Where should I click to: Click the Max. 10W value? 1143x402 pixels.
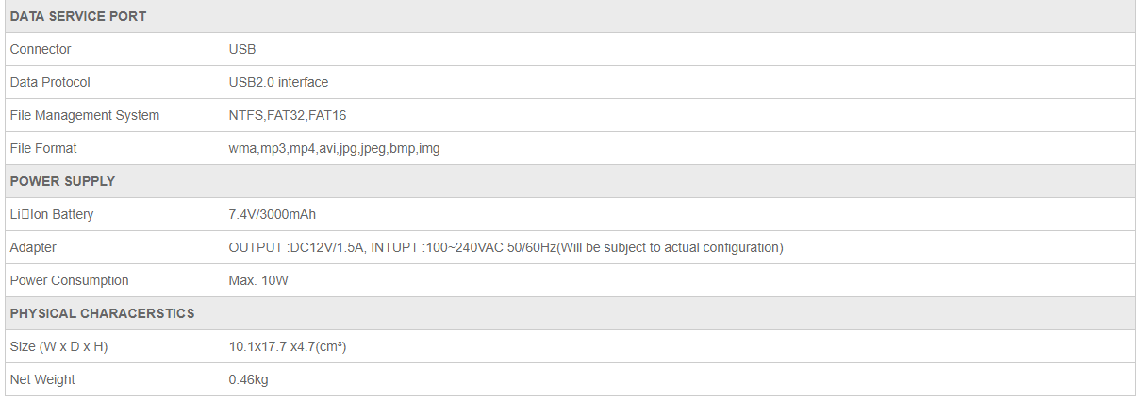(x=257, y=280)
